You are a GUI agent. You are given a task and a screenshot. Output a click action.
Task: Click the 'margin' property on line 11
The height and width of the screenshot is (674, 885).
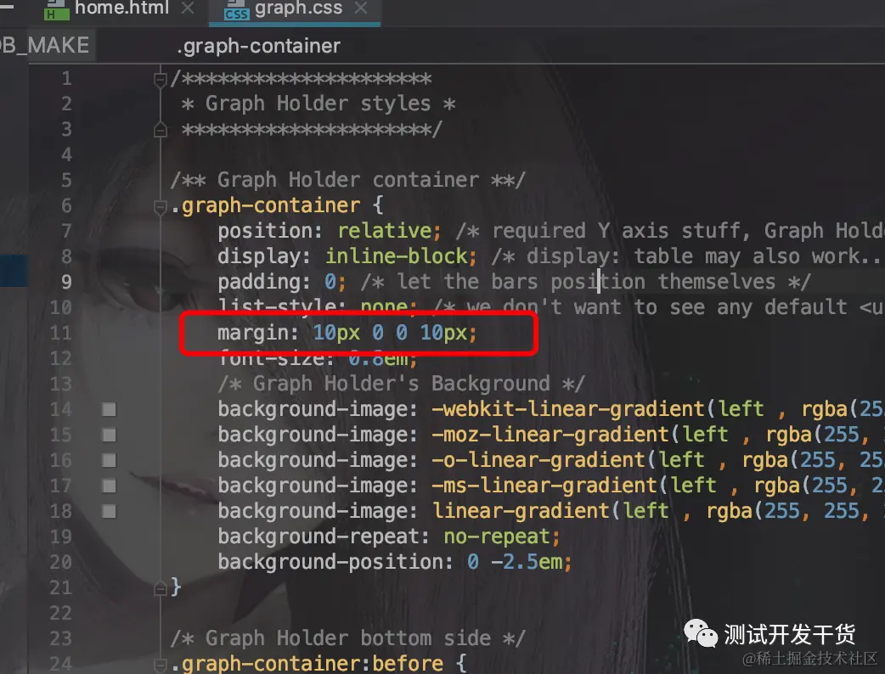click(253, 333)
